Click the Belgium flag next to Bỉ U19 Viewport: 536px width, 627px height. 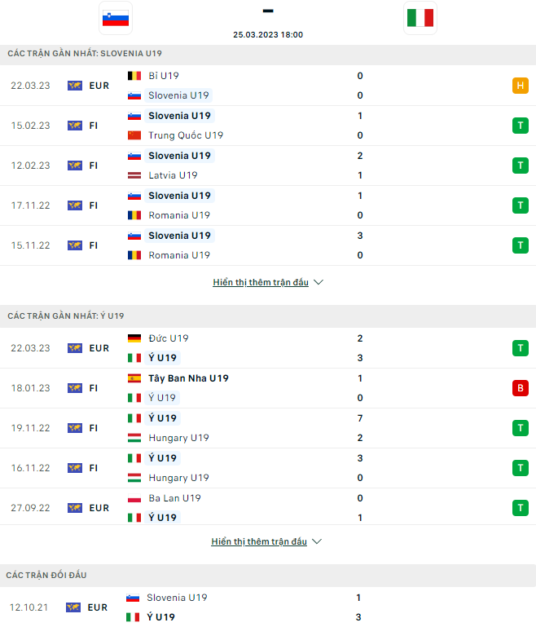tap(134, 76)
